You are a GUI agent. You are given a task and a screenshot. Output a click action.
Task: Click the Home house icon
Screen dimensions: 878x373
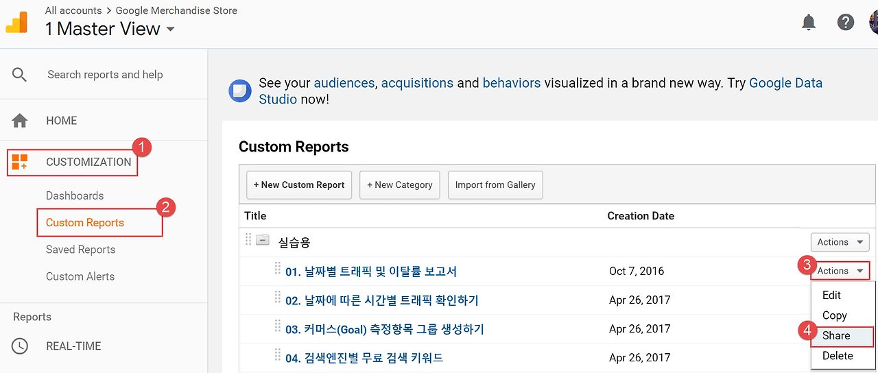pyautogui.click(x=20, y=121)
